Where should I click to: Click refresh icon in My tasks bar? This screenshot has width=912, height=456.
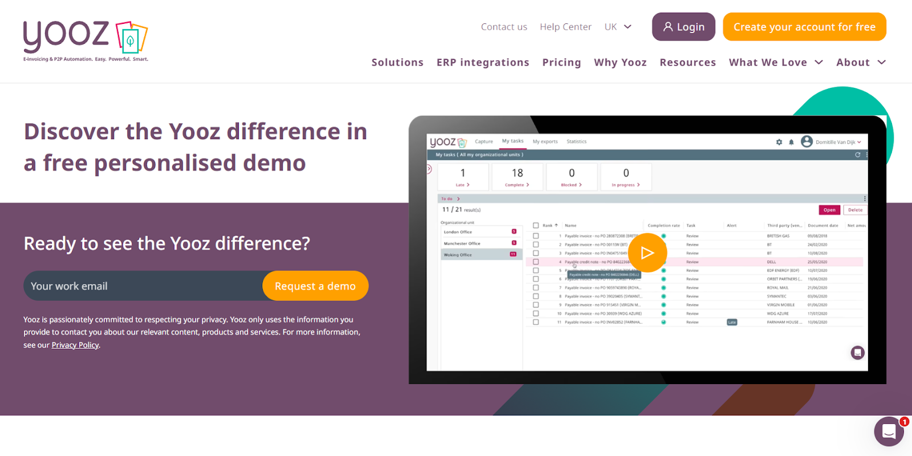point(857,154)
